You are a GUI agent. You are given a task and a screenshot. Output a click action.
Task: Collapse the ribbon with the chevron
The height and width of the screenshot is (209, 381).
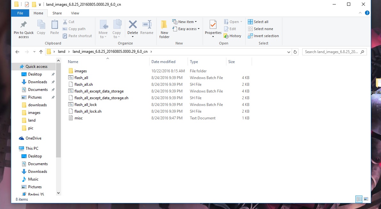[360, 13]
